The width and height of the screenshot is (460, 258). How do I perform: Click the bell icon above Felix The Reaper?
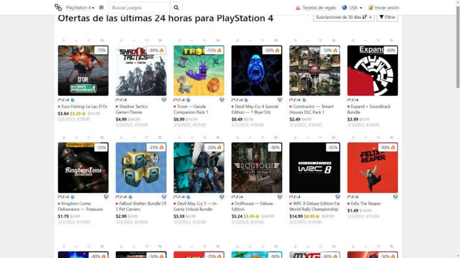(x=353, y=138)
